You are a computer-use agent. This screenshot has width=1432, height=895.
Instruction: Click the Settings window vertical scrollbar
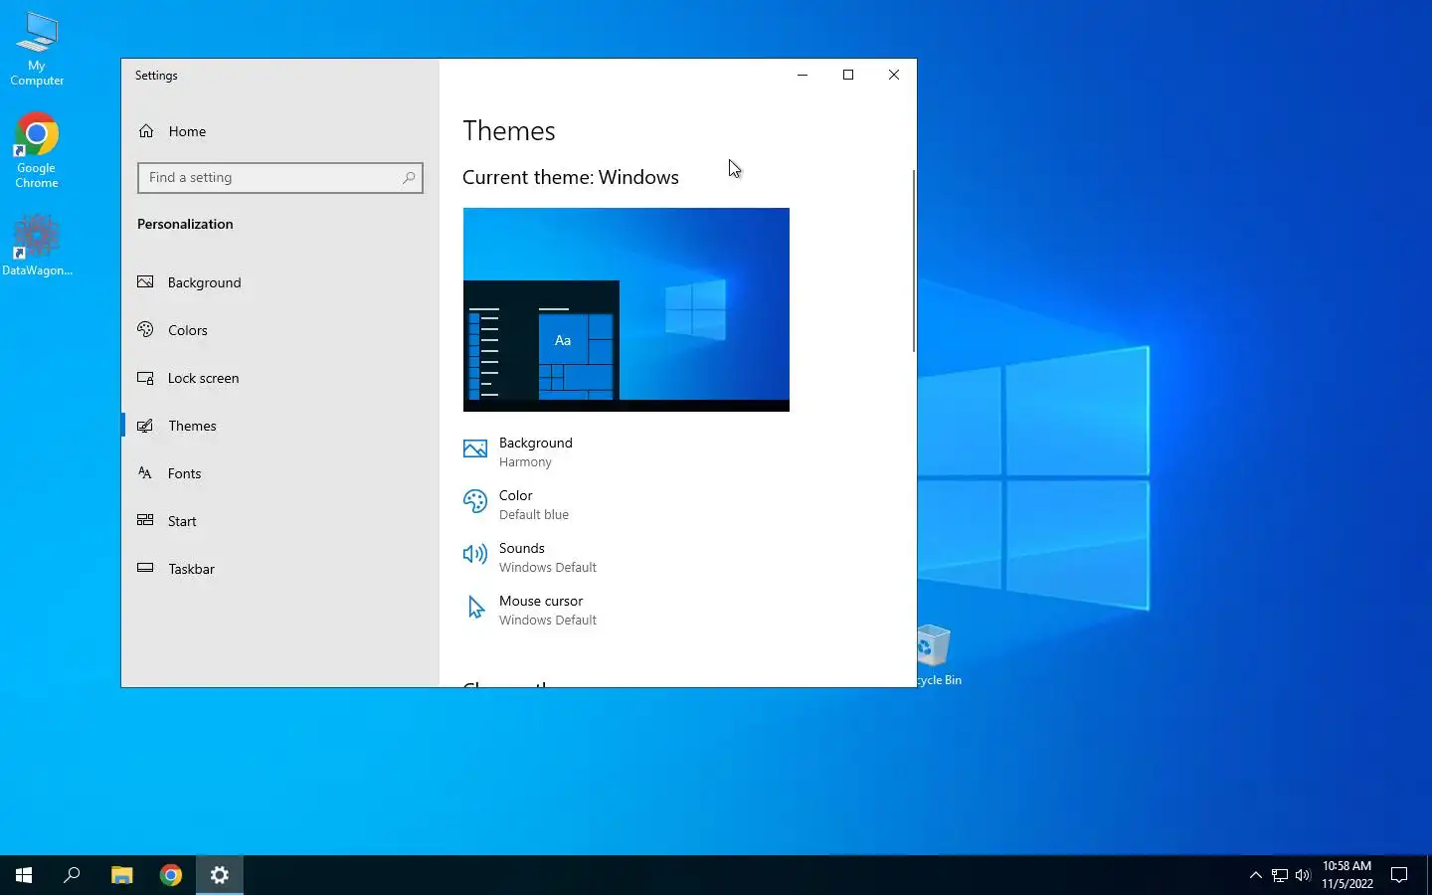click(913, 261)
